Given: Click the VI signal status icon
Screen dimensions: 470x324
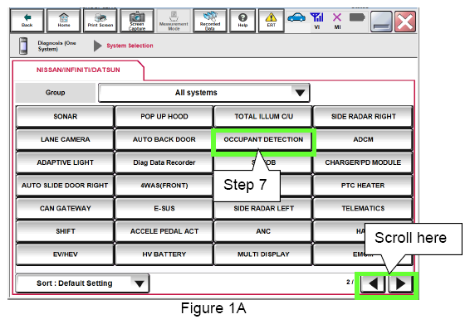Looking at the screenshot, I should point(317,21).
